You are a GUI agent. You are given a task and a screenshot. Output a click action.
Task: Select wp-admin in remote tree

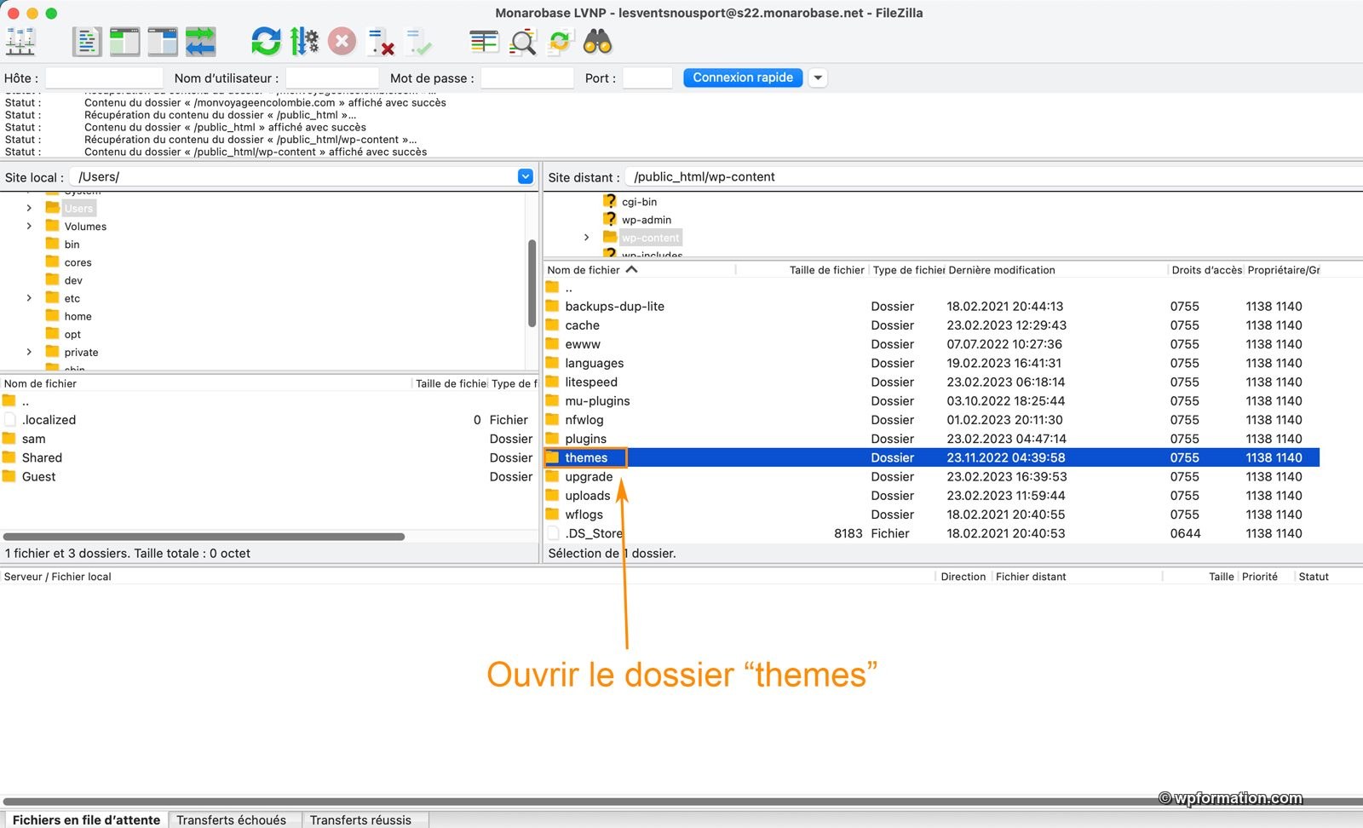pos(646,220)
